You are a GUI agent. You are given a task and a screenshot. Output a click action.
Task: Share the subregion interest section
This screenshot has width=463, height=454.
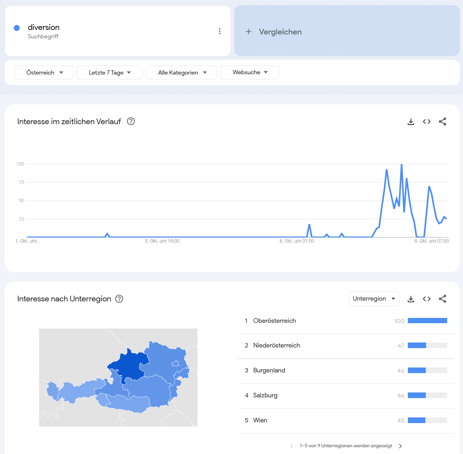(442, 299)
